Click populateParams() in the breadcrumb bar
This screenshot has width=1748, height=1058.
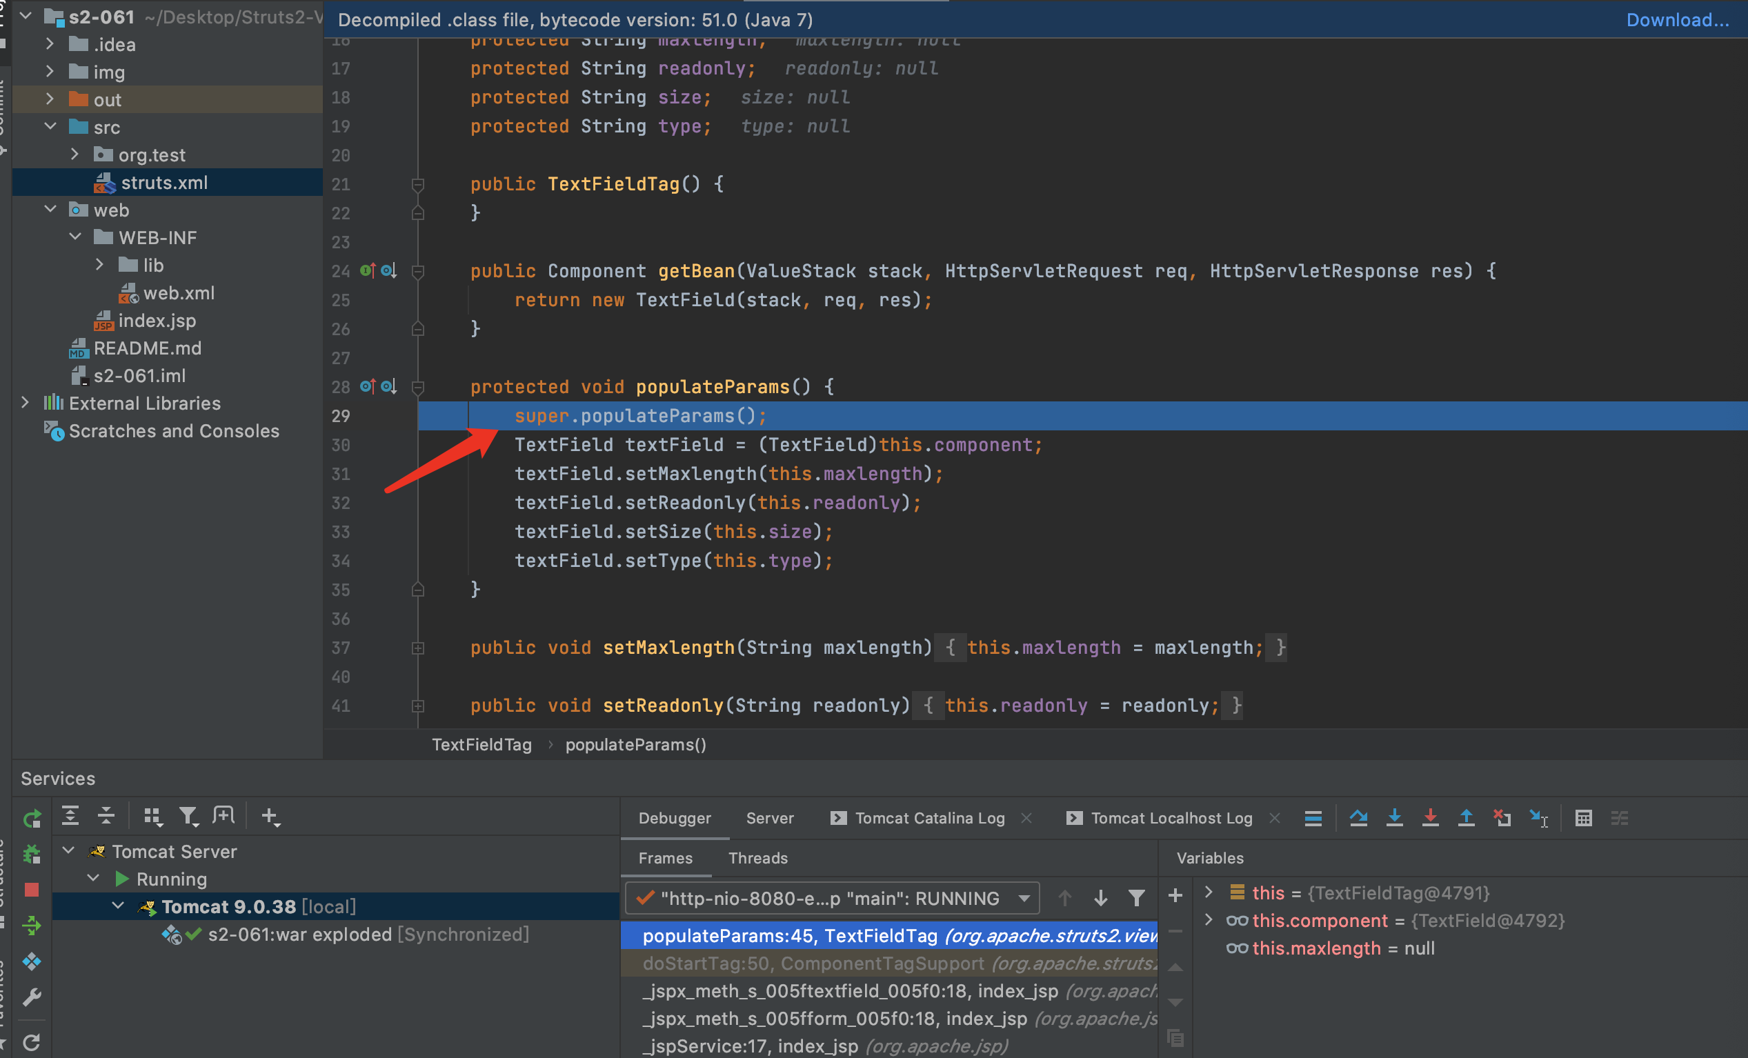[x=635, y=745]
